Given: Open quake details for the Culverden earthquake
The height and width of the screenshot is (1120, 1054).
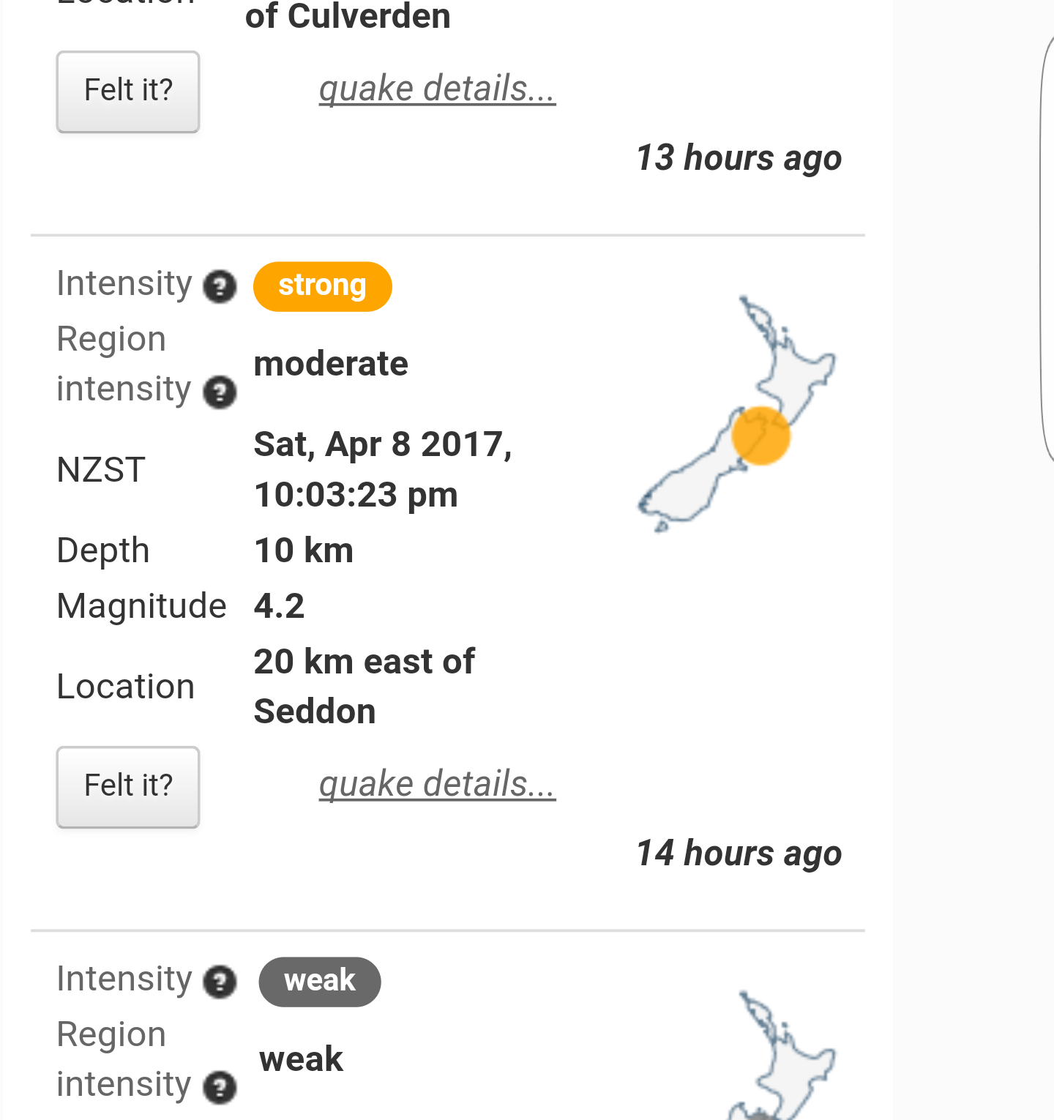Looking at the screenshot, I should click(437, 89).
